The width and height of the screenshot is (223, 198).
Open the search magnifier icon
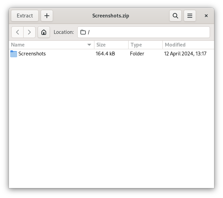click(175, 16)
